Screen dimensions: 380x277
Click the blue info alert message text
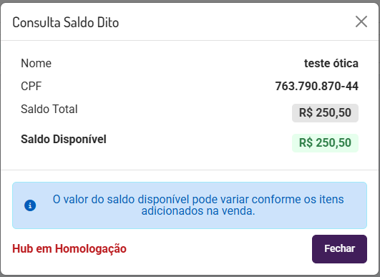click(198, 205)
